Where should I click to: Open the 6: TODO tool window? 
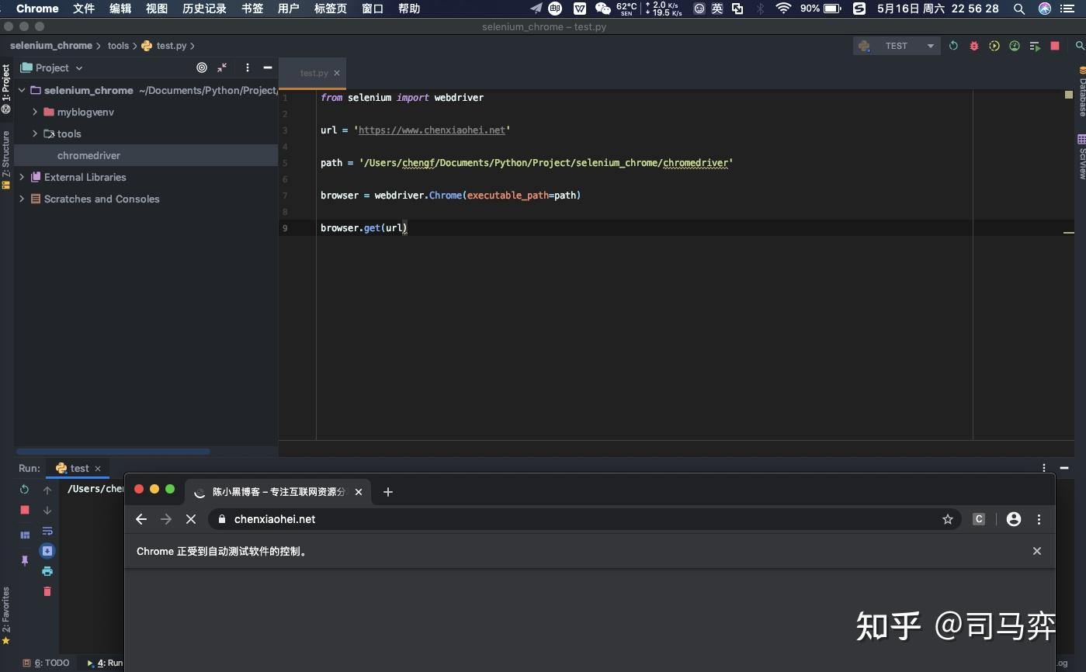47,663
